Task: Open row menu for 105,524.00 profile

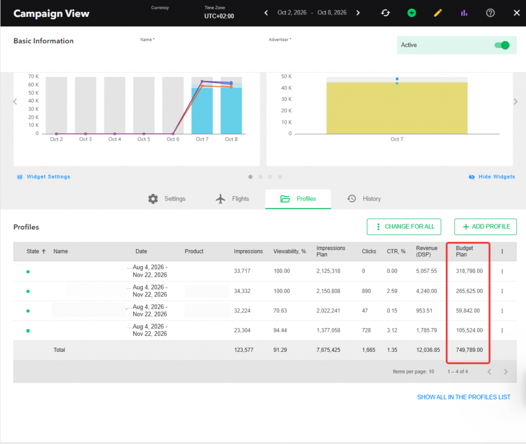Action: (502, 330)
